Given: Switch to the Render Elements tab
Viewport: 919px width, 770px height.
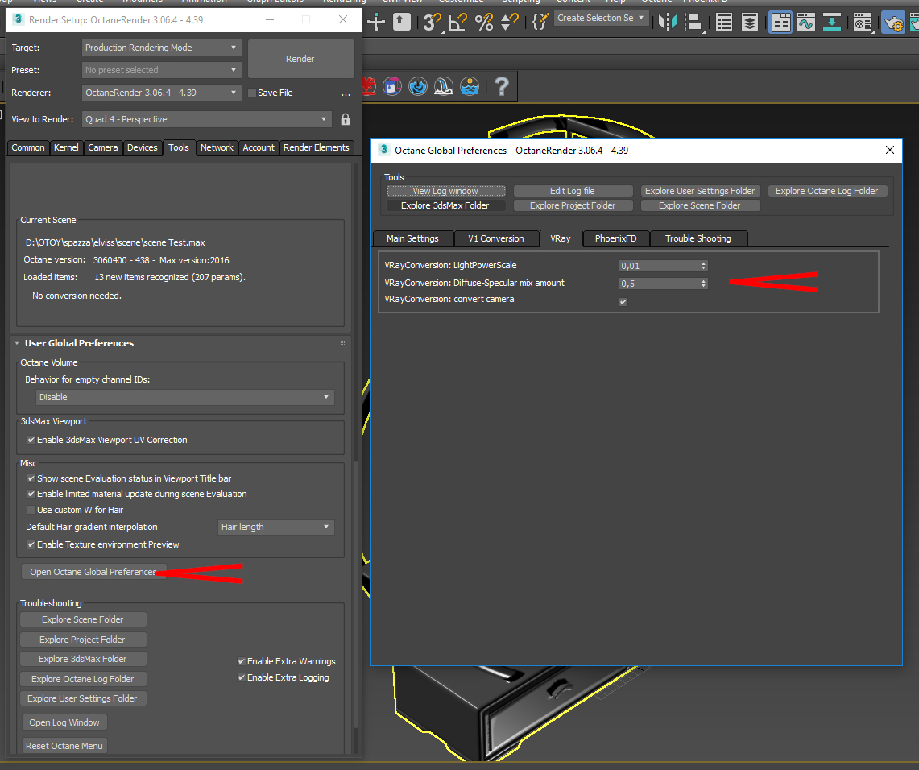Looking at the screenshot, I should (x=317, y=147).
